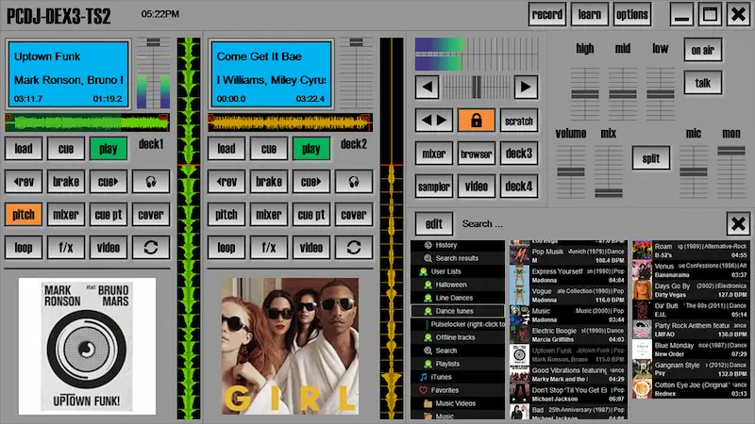Click the sync arrows icon on deck 2
This screenshot has height=424, width=755.
point(354,248)
